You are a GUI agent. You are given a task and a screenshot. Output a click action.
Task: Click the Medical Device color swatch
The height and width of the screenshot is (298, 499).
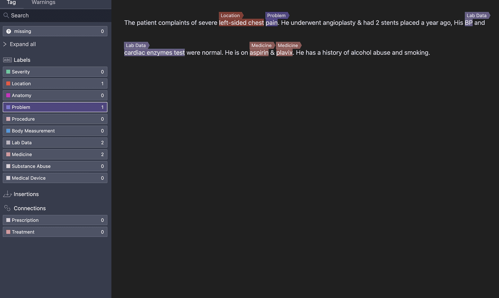point(8,178)
